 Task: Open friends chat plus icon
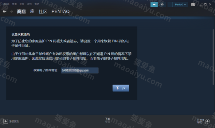coord(207,121)
